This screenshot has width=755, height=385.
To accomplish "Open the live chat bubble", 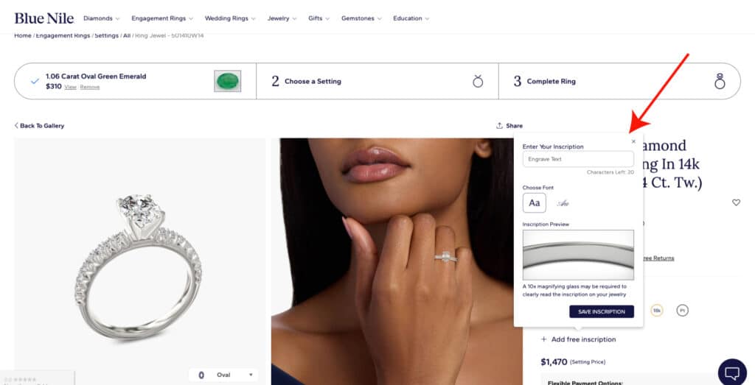I will click(732, 371).
